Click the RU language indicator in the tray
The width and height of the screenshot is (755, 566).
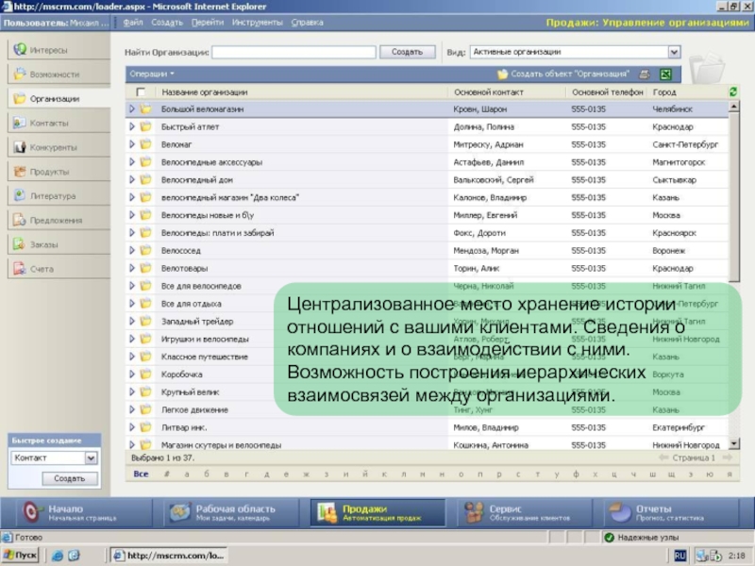(x=679, y=556)
